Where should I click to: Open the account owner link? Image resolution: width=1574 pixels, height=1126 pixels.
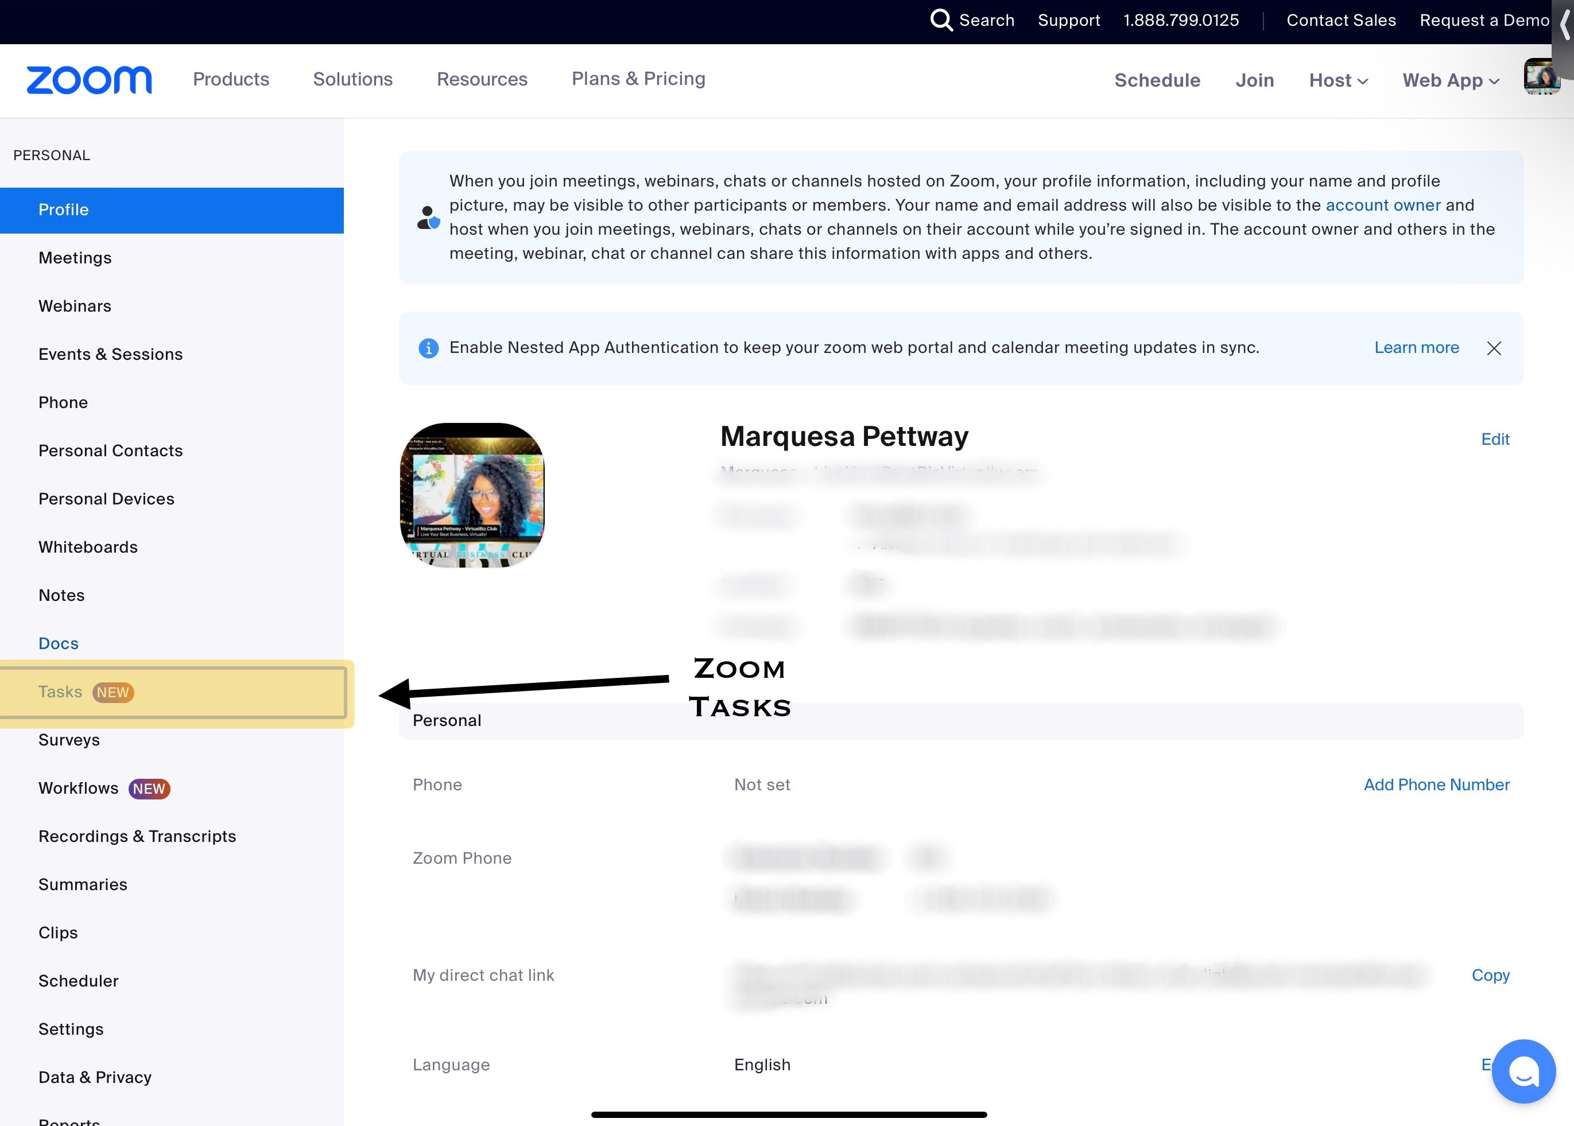tap(1383, 205)
